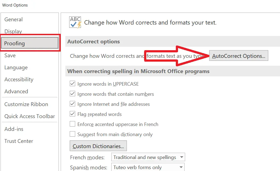Enable Enforce accented uppercase in French
Viewport: 280px width, 171px height.
pyautogui.click(x=72, y=124)
